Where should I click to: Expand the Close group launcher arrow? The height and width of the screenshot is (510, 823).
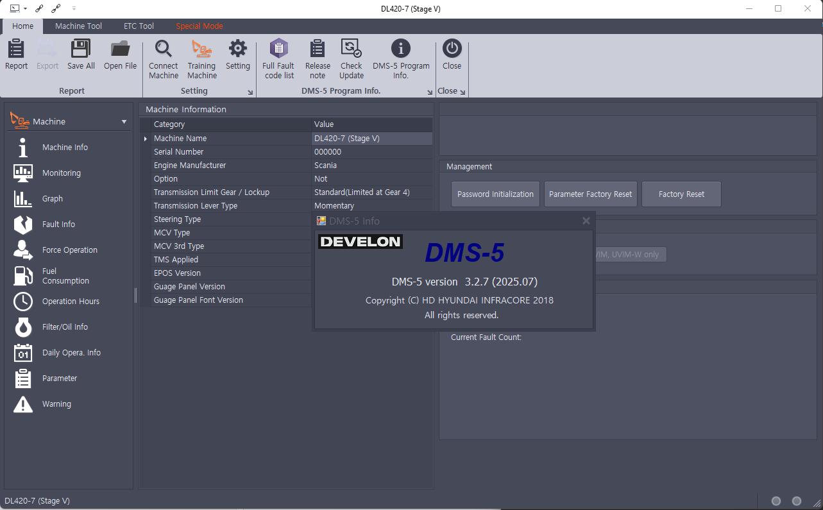coord(462,92)
